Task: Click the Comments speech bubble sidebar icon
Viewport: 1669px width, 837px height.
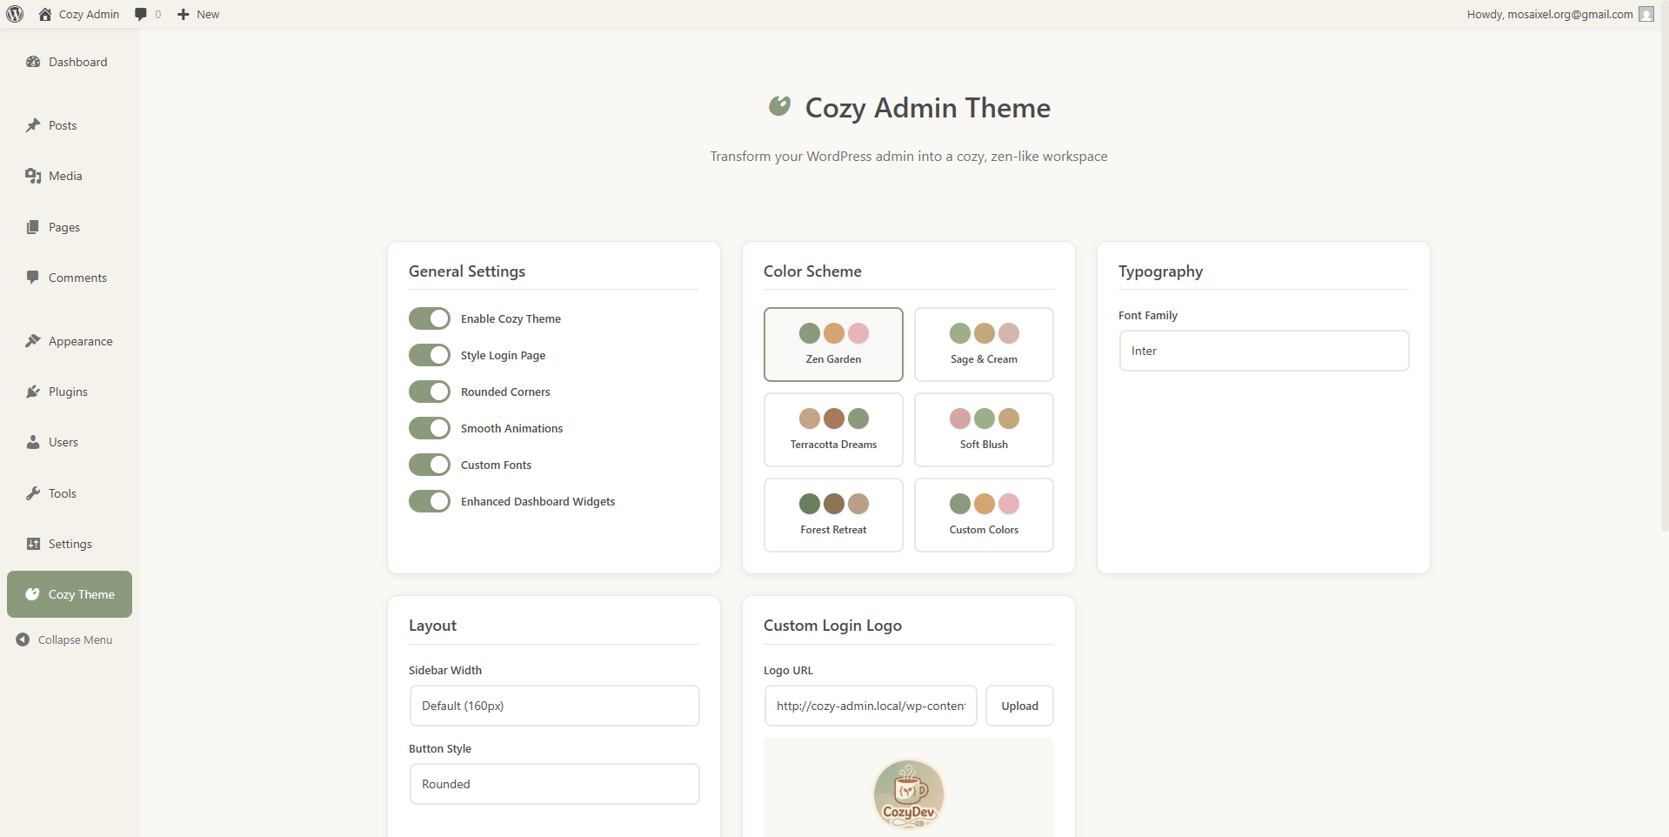Action: click(x=33, y=278)
